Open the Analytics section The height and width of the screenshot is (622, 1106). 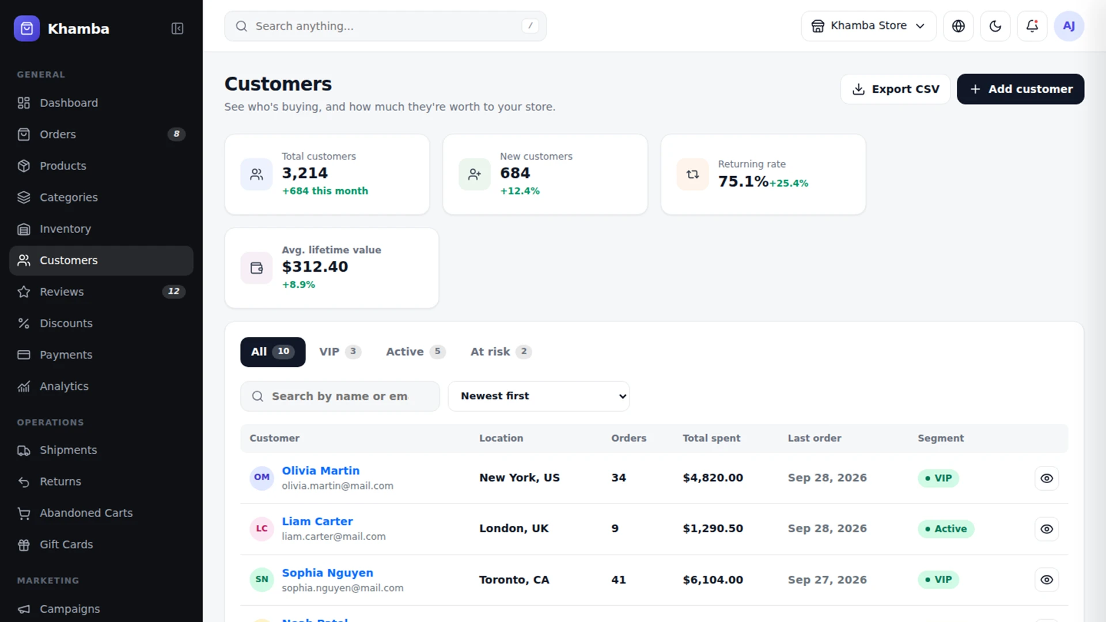pos(101,386)
